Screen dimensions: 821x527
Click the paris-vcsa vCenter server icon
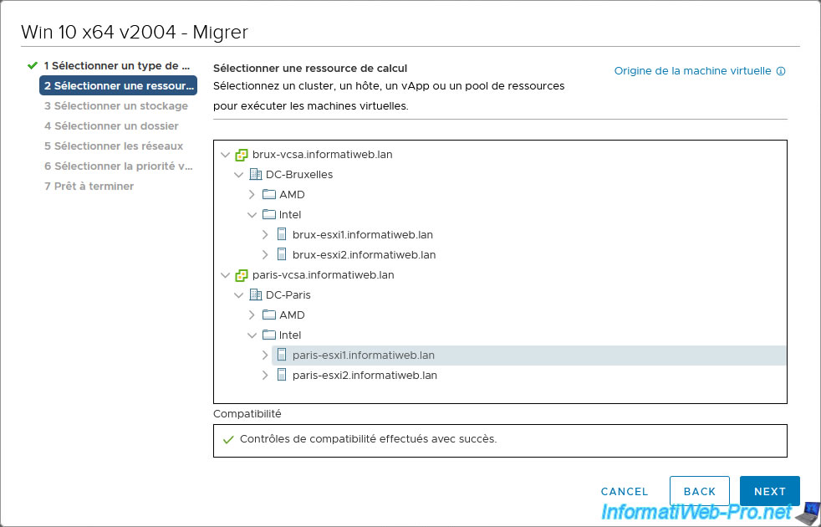coord(241,275)
